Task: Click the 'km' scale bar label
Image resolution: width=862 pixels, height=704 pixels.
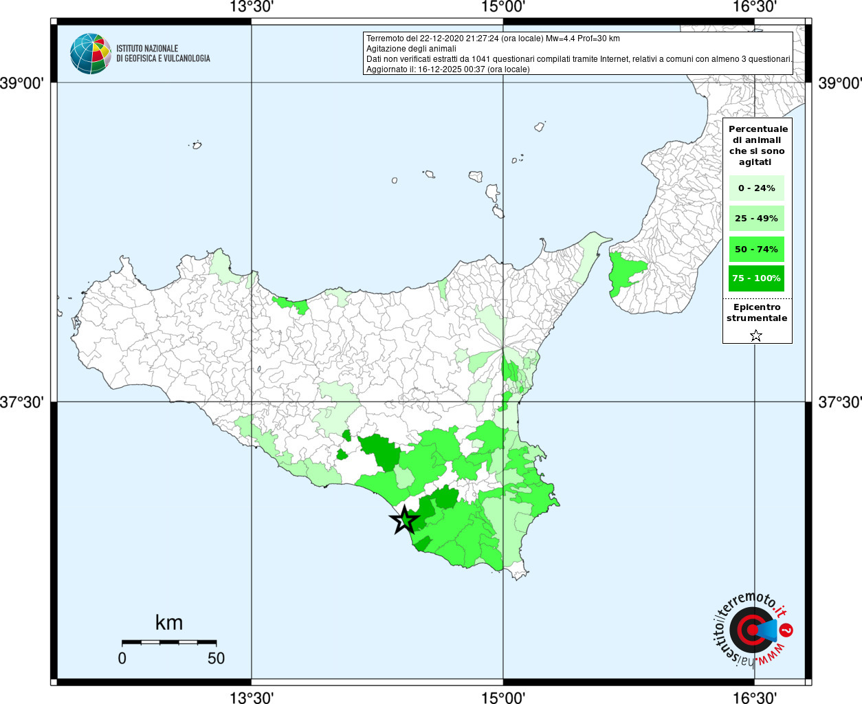Action: (169, 622)
